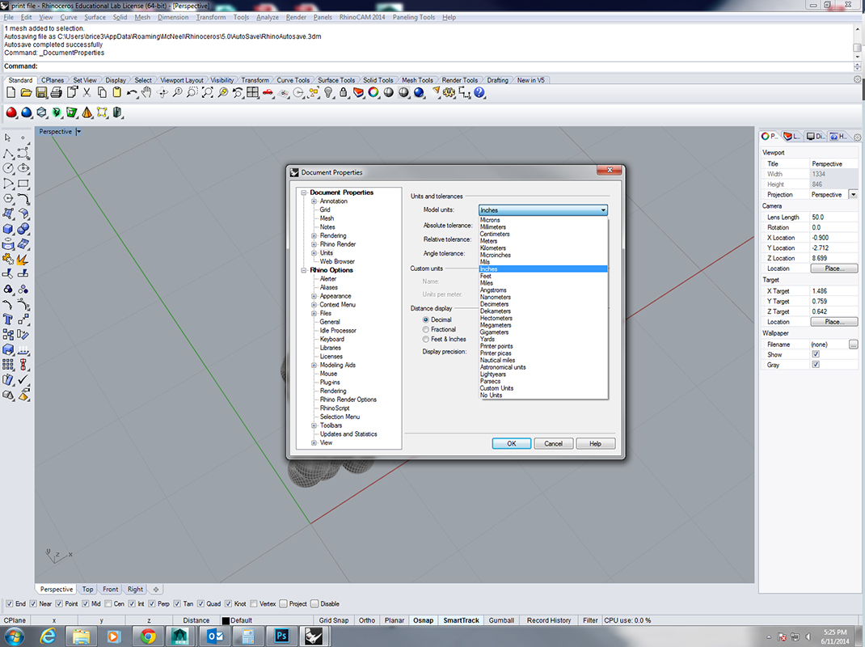This screenshot has height=647, width=865.
Task: Select the Text tool in left sidebar
Action: pyautogui.click(x=8, y=319)
